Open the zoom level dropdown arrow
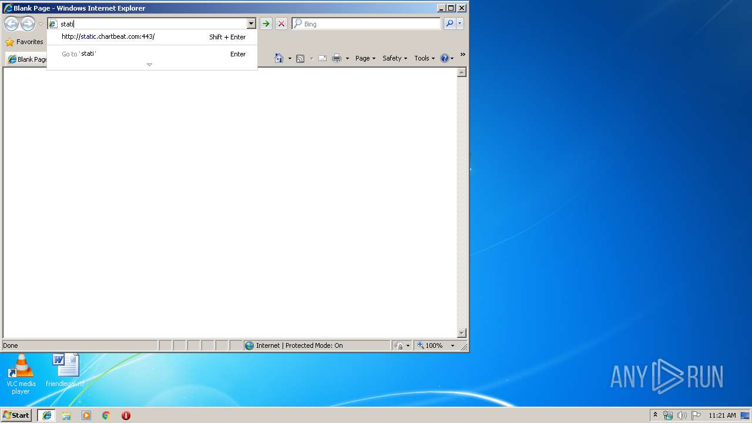Viewport: 752px width, 423px height. 452,345
